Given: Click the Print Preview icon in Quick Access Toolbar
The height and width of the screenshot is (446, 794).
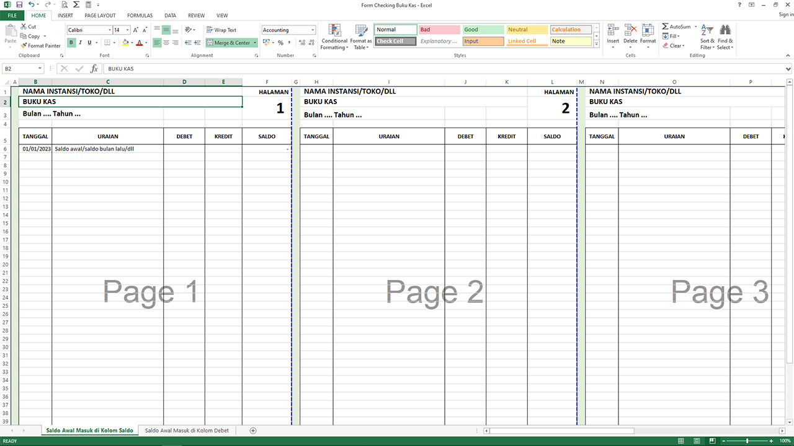Looking at the screenshot, I should pos(64,4).
